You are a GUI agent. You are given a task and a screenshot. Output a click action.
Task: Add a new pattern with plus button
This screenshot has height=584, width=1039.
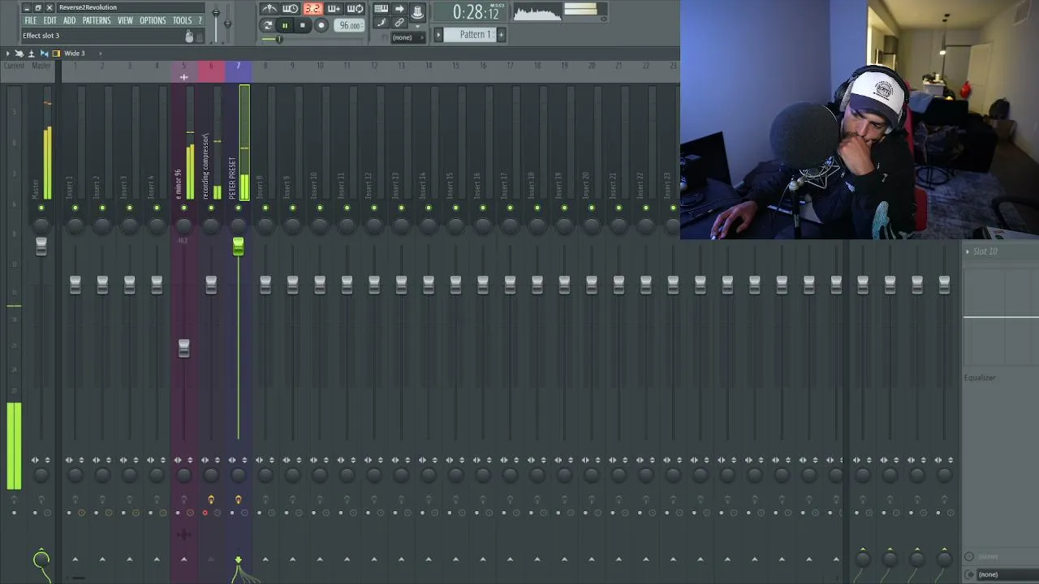click(x=501, y=34)
